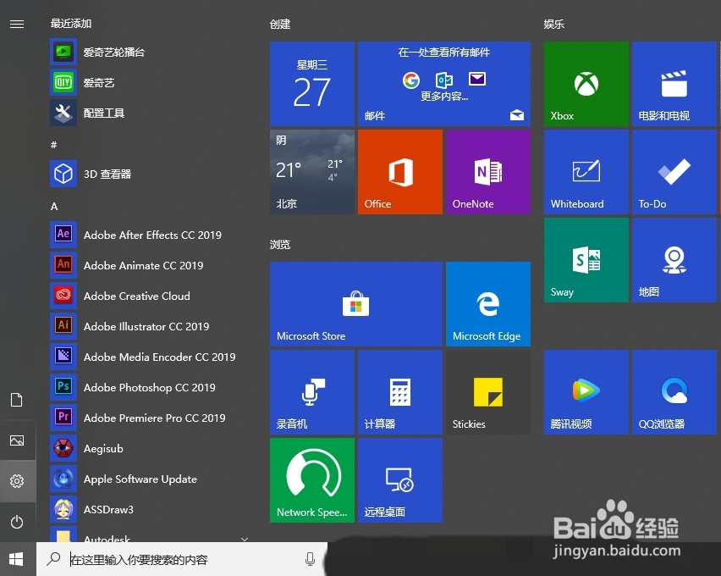Open the 电影和电视 tile
721x576 pixels.
coord(674,84)
